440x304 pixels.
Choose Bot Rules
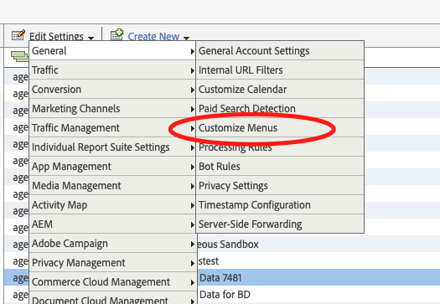coord(280,167)
